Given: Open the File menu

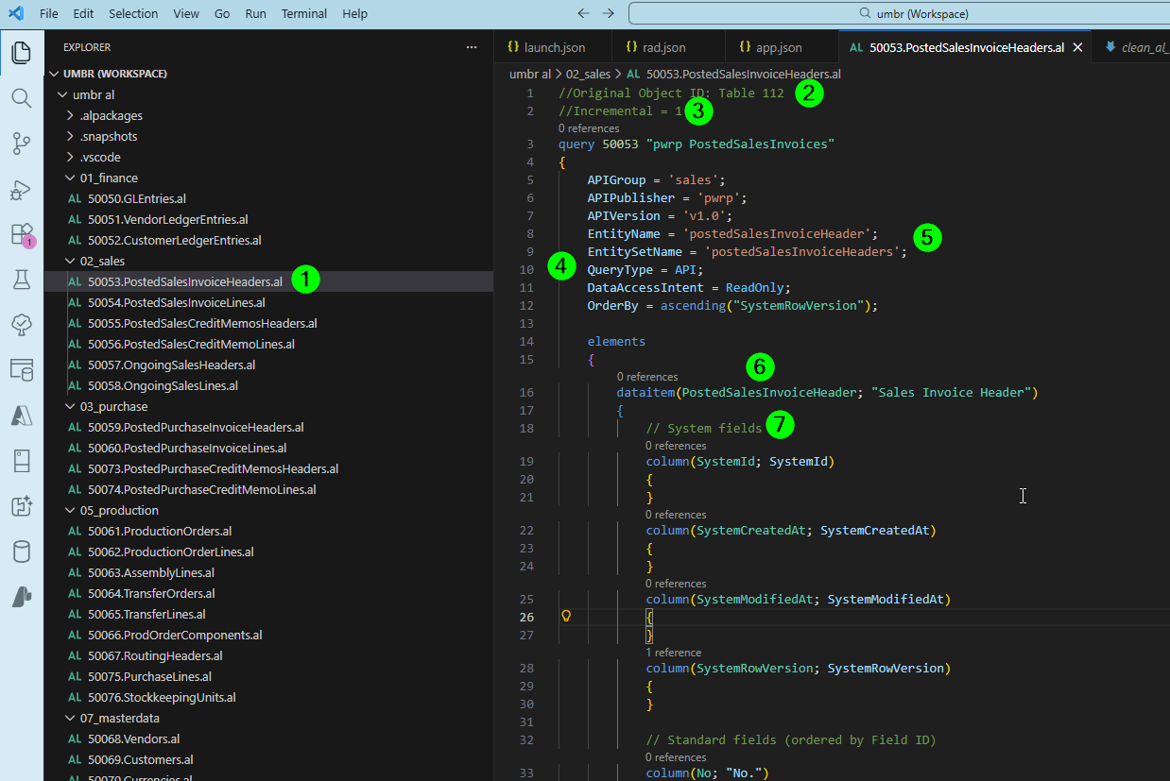Looking at the screenshot, I should coord(49,13).
